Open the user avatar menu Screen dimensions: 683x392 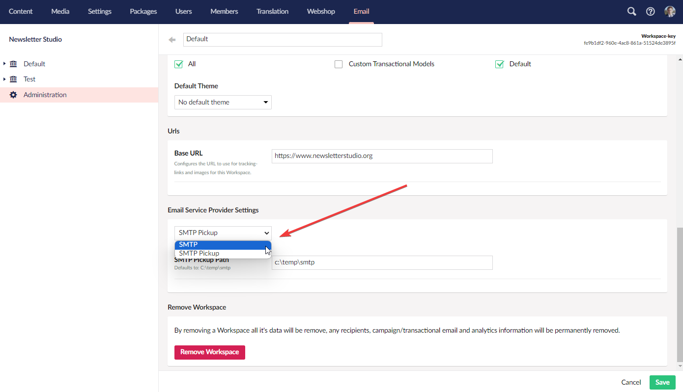pyautogui.click(x=670, y=11)
